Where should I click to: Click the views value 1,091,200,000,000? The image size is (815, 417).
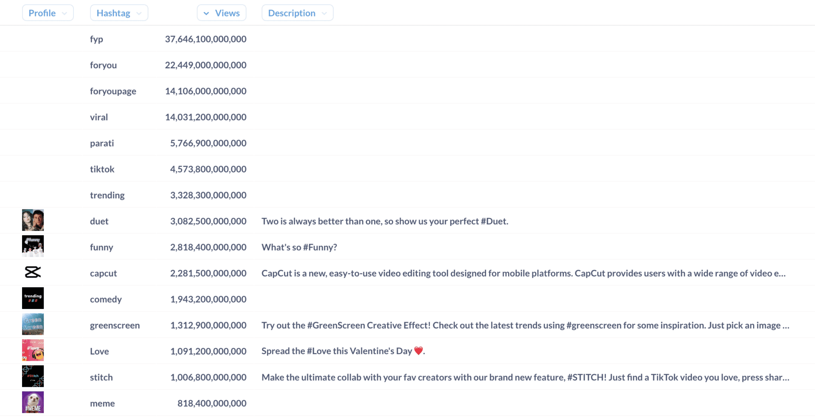(208, 351)
